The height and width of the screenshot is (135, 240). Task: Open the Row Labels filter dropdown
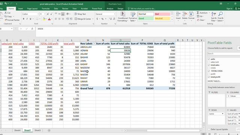point(94,43)
